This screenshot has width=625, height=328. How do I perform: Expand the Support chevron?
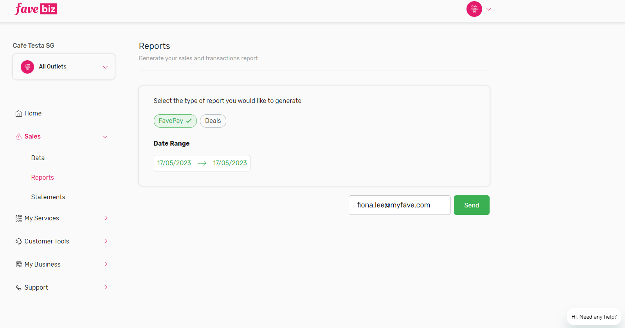(106, 287)
